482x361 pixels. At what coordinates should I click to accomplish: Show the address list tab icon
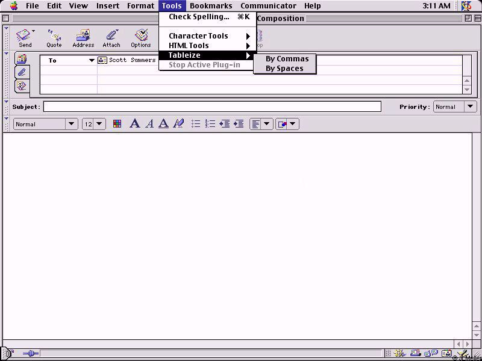tap(22, 58)
